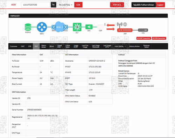Screen dimensions: 175x138
Task: Open the Customer tab
Action: [x=14, y=46]
